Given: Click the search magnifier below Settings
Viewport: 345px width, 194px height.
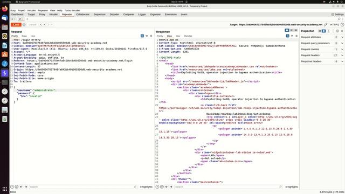Looking at the screenshot, I should (x=339, y=19).
